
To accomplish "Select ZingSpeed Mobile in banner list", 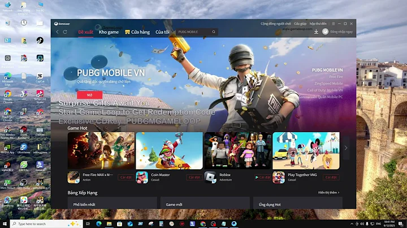I will pos(328,84).
